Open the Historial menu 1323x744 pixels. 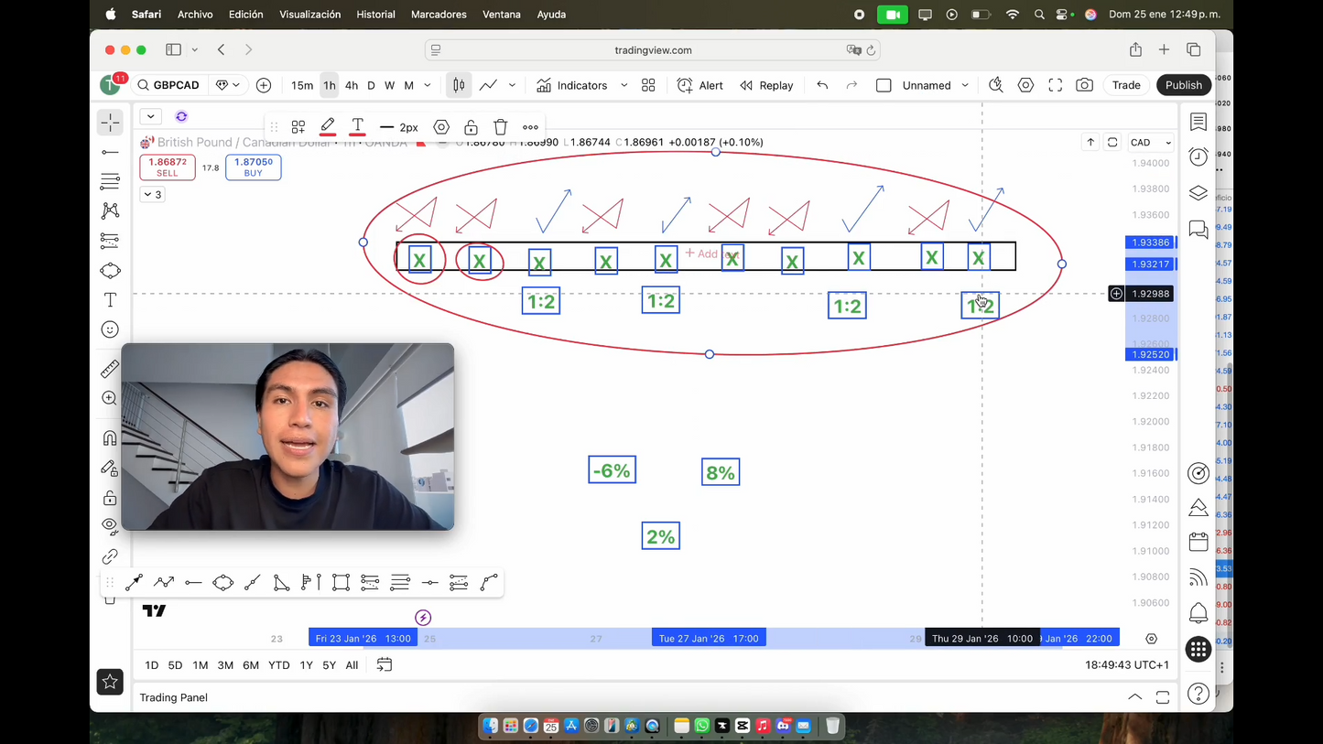[x=375, y=15]
